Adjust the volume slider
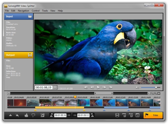Image resolution: width=168 pixels, height=124 pixels. tap(156, 88)
